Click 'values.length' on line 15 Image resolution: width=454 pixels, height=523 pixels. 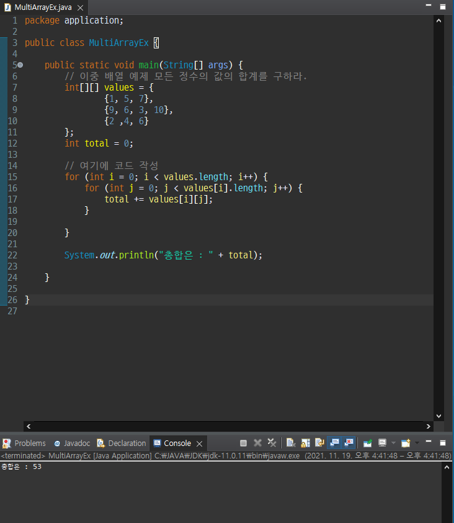coord(196,177)
